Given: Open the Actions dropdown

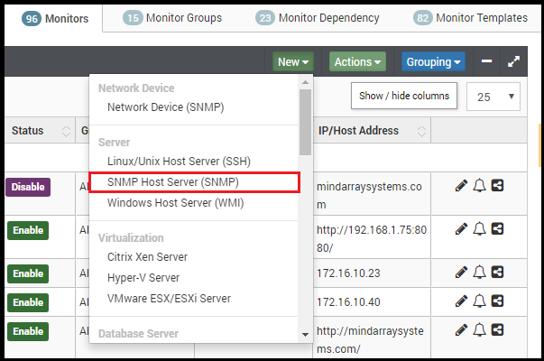Looking at the screenshot, I should click(357, 61).
